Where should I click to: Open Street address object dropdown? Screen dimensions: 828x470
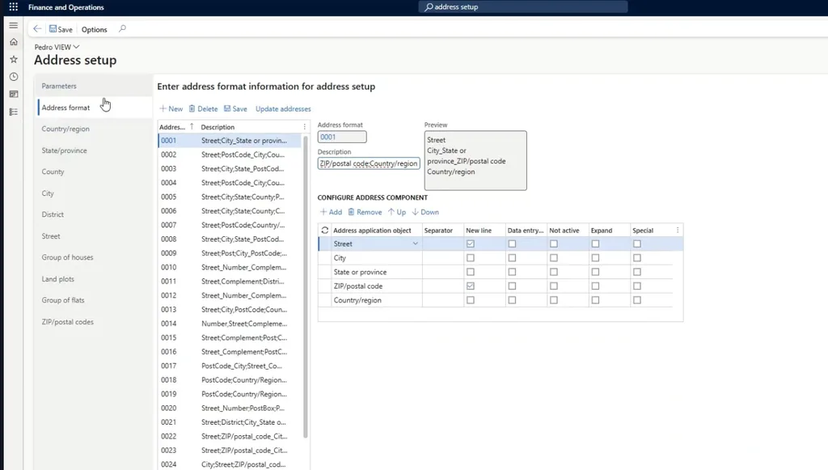(415, 243)
